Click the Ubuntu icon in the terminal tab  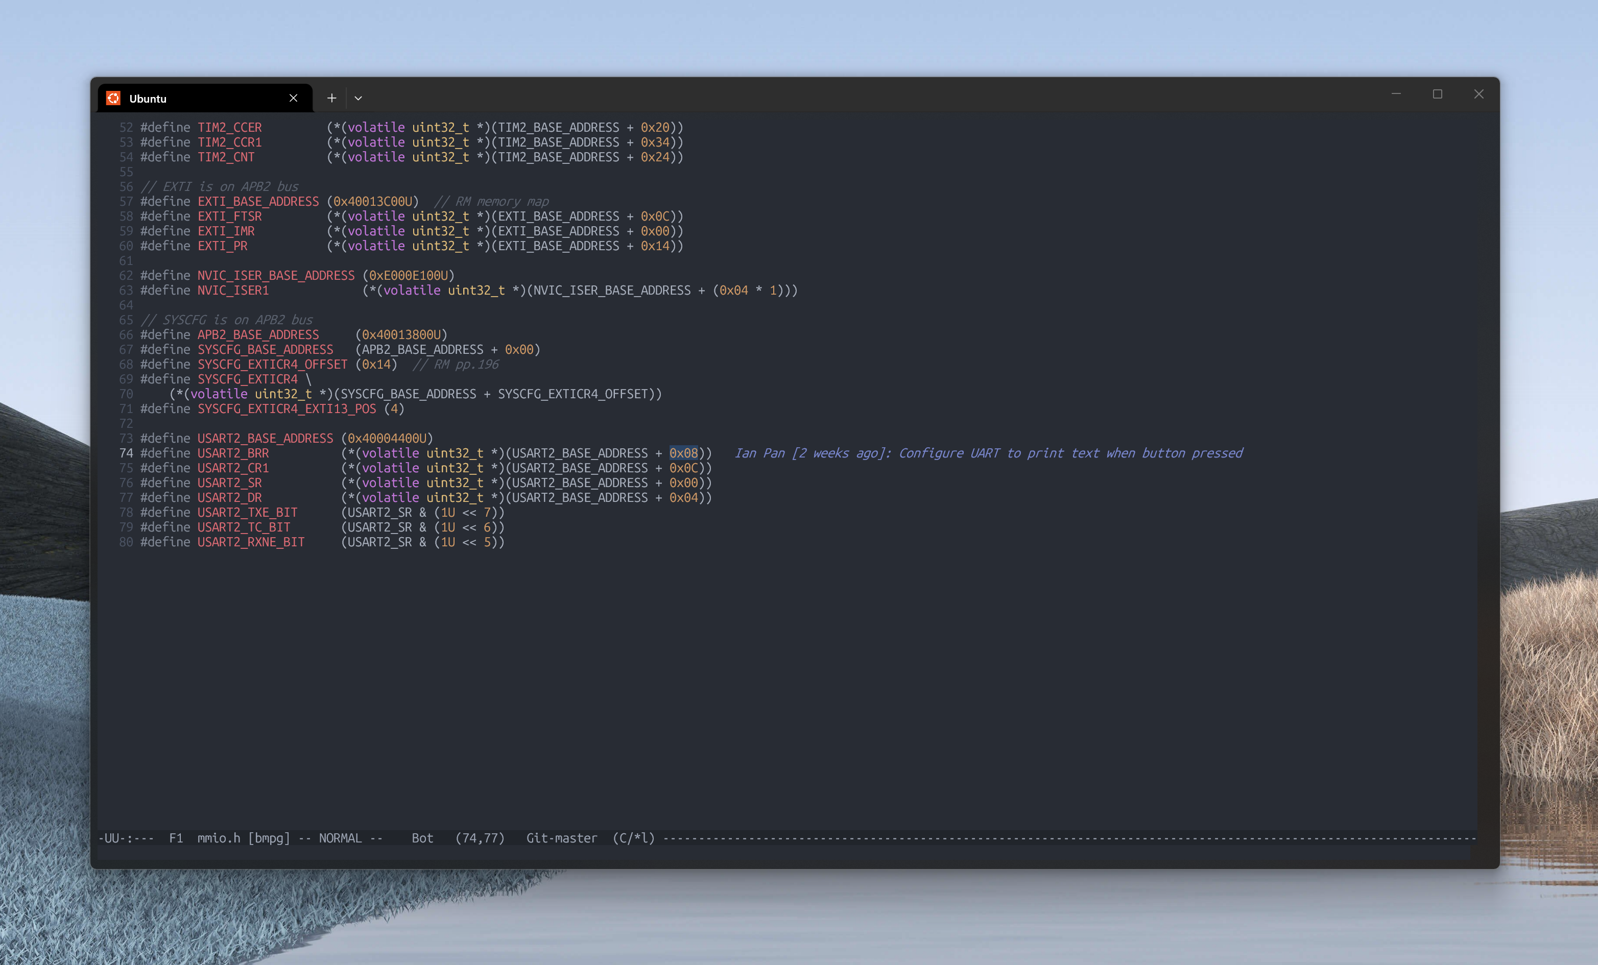(113, 98)
